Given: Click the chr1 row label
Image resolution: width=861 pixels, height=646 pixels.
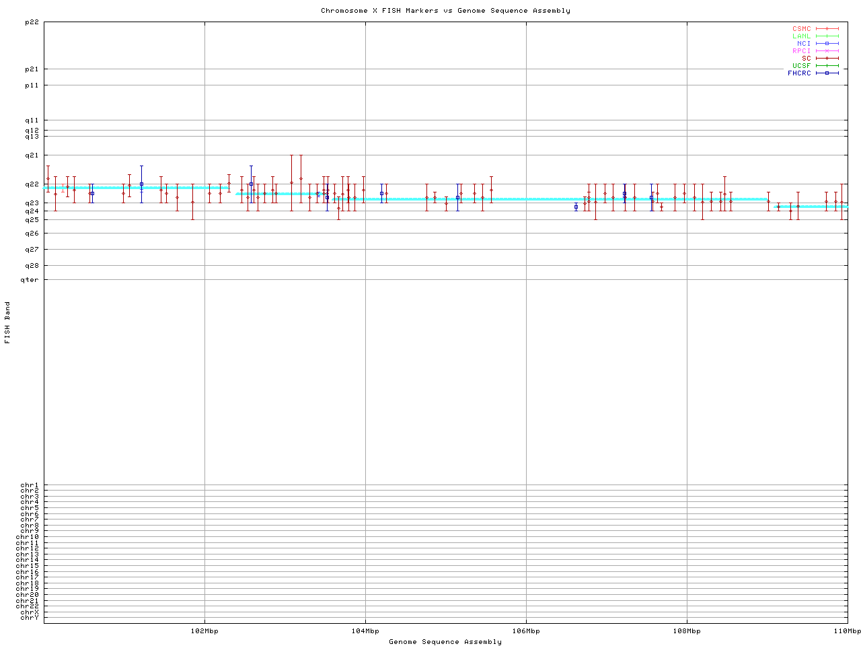Looking at the screenshot, I should [x=30, y=485].
